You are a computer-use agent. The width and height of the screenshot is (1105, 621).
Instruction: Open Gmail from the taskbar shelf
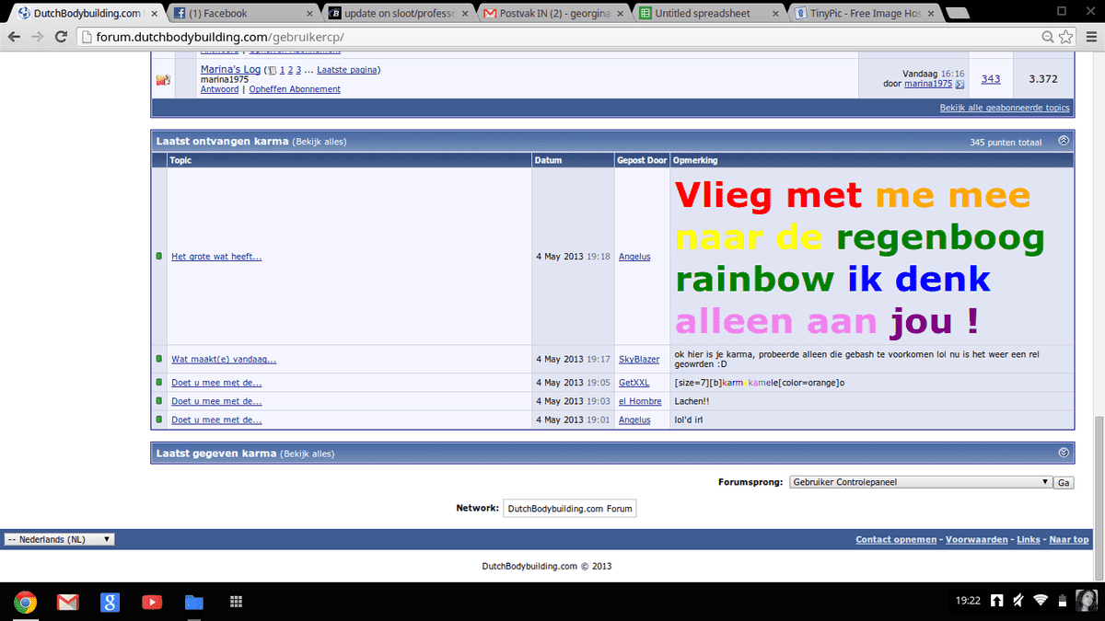click(67, 603)
